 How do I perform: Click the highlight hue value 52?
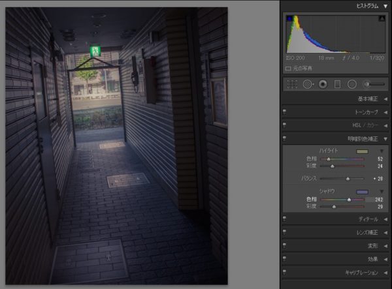pyautogui.click(x=380, y=159)
